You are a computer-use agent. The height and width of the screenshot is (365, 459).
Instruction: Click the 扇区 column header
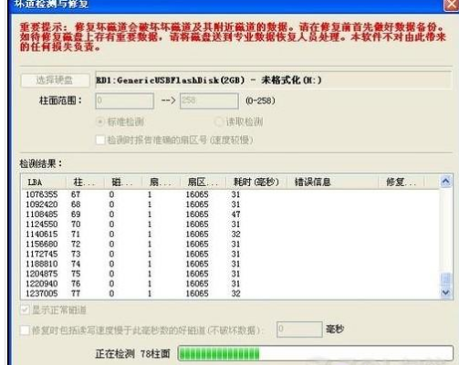pos(203,182)
